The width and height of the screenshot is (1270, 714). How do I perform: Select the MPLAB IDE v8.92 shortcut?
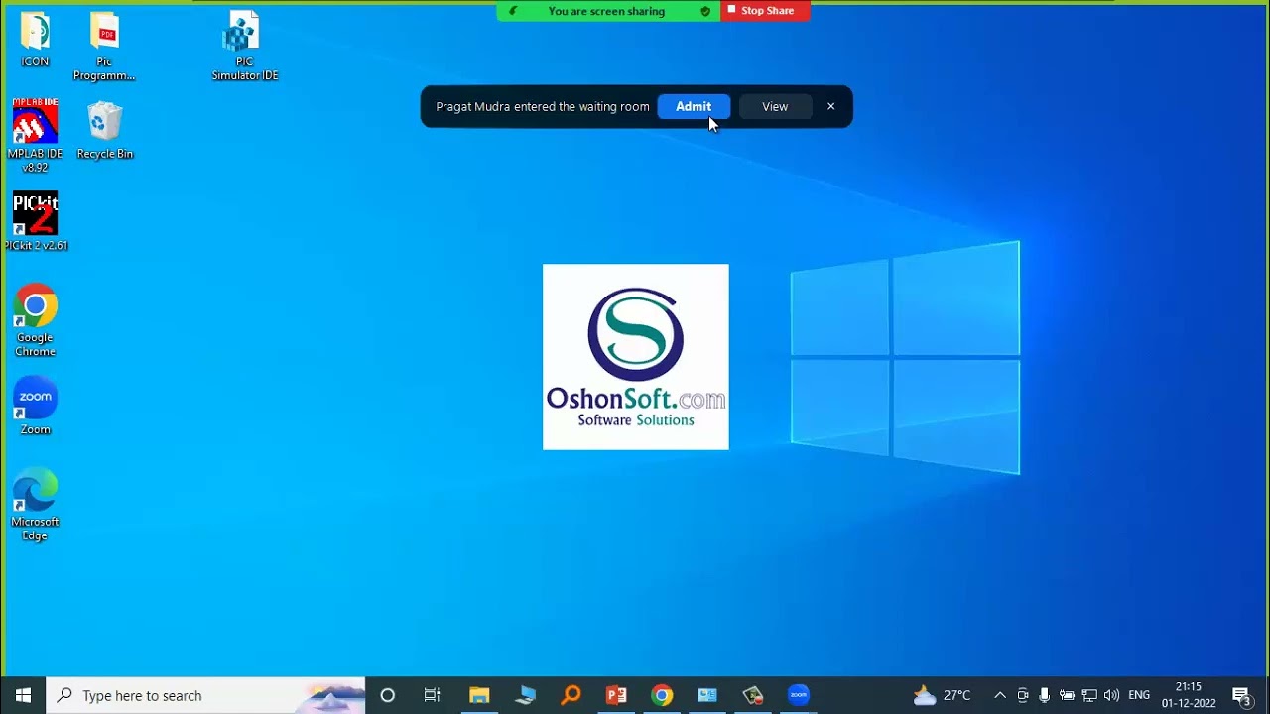[x=35, y=136]
